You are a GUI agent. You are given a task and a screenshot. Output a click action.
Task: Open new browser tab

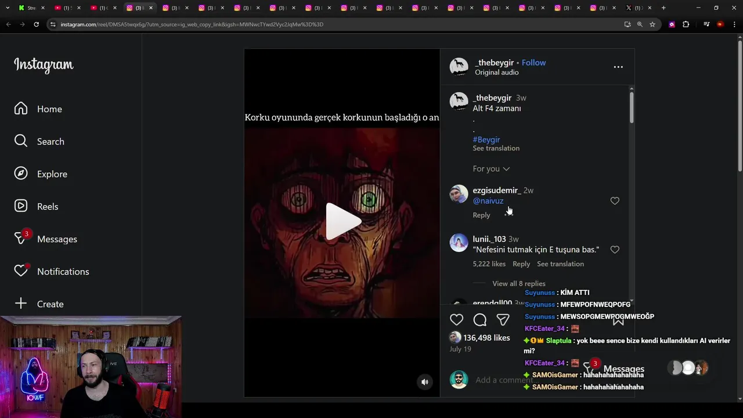663,8
